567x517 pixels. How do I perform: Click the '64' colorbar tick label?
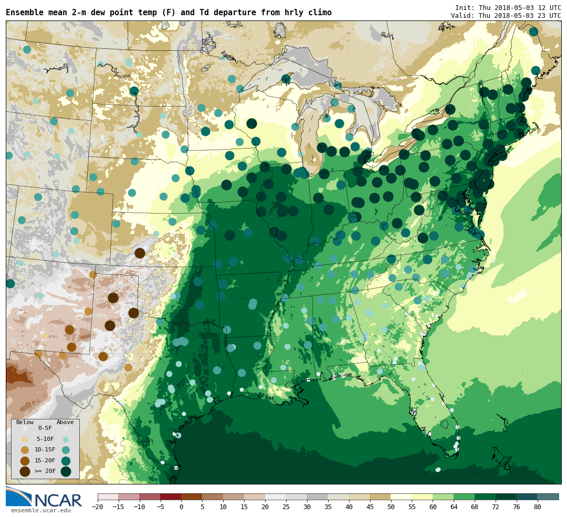click(x=454, y=507)
